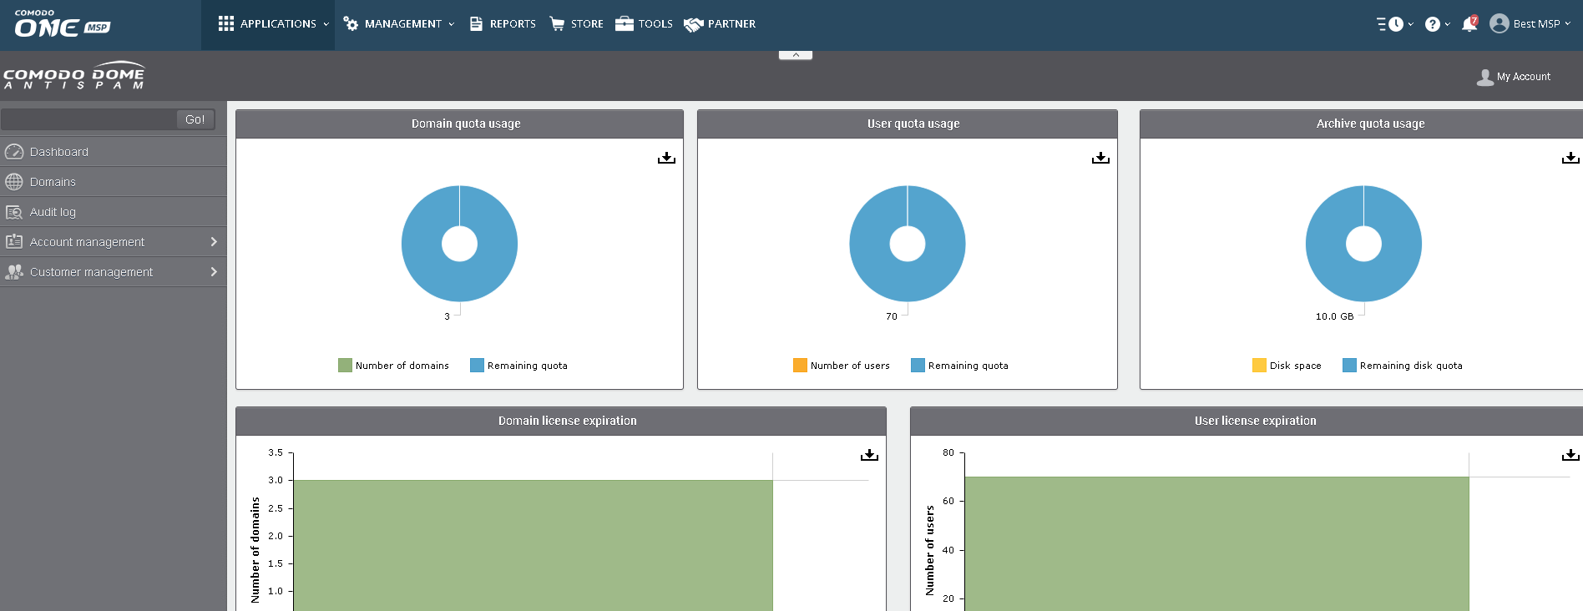This screenshot has height=611, width=1583.
Task: Toggle Number of domains legend swatch
Action: pyautogui.click(x=345, y=366)
